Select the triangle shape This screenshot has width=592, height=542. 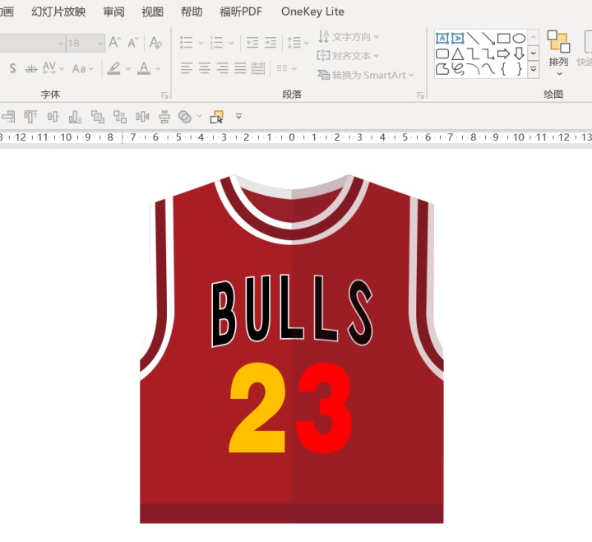[458, 53]
